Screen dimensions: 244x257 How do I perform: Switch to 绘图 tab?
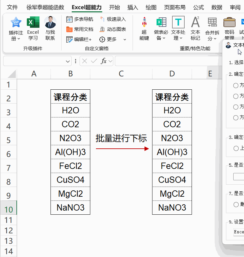pyautogui.click(x=151, y=7)
